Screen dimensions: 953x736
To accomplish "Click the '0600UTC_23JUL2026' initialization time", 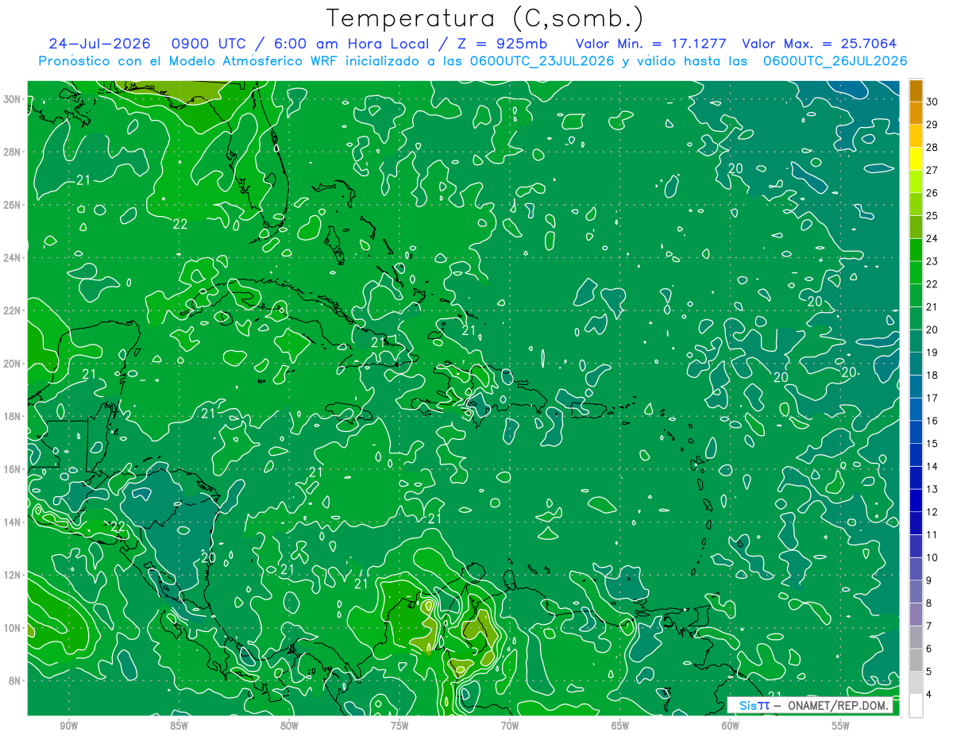I will click(x=542, y=61).
